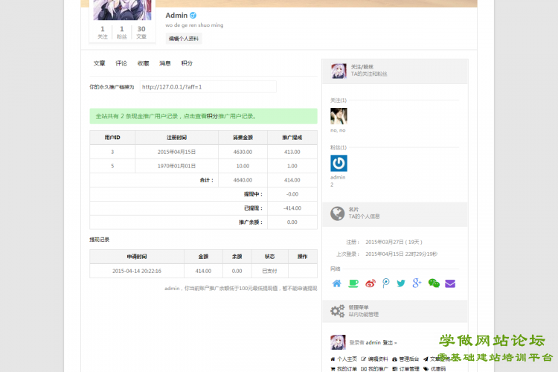Click the 注册时间 column header
The width and height of the screenshot is (558, 372).
(x=176, y=138)
